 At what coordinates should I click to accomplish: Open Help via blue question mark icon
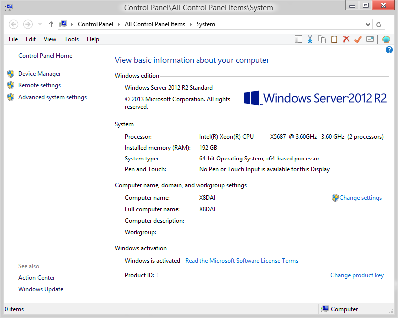click(389, 50)
